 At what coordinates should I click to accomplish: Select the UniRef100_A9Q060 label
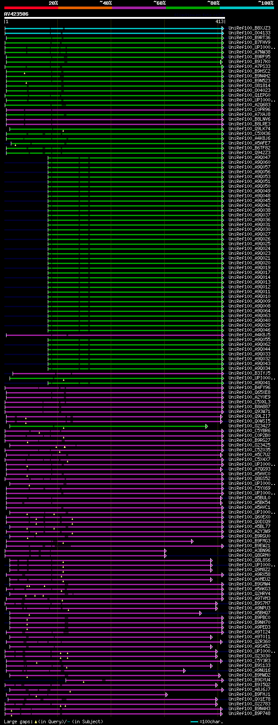(249, 162)
